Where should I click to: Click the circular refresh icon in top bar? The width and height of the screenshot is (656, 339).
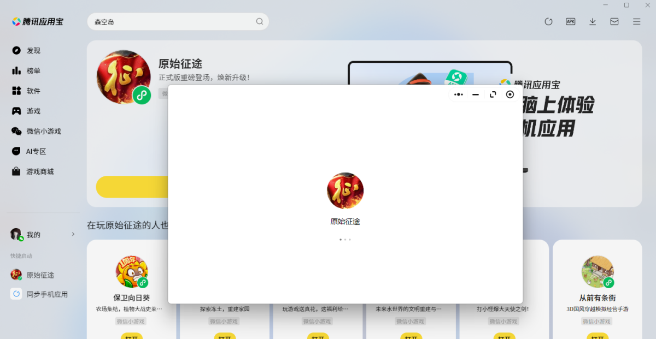tap(548, 22)
